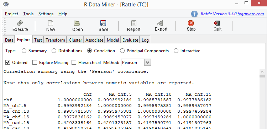Select the Correlation radio button
Image resolution: width=267 pixels, height=129 pixels.
[x=89, y=51]
